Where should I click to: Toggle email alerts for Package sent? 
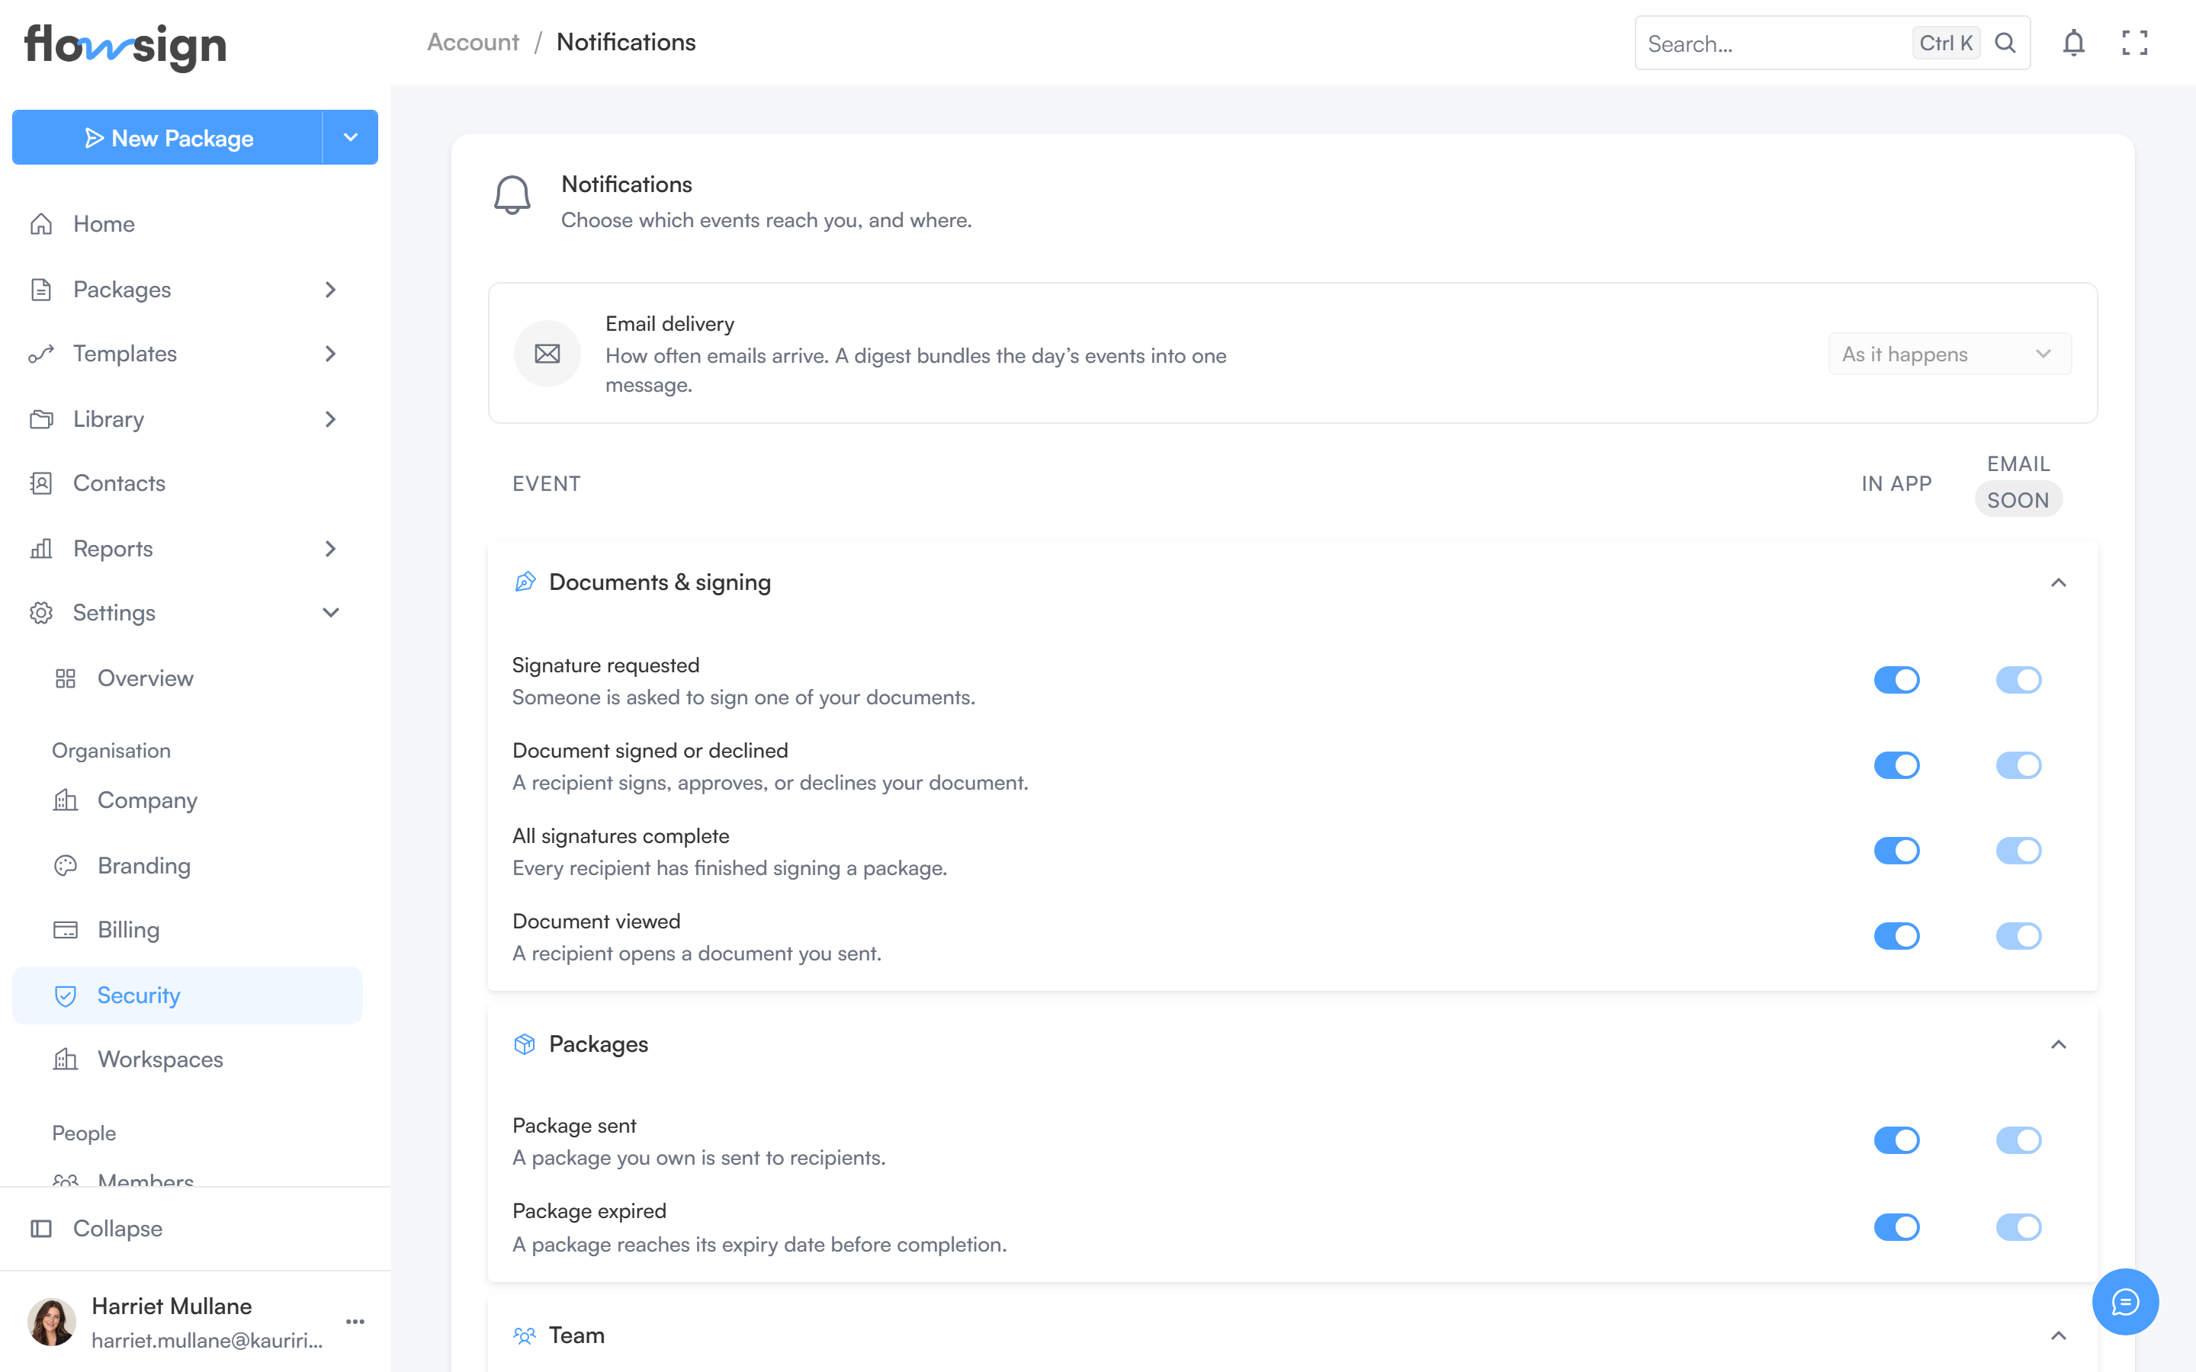(2018, 1140)
